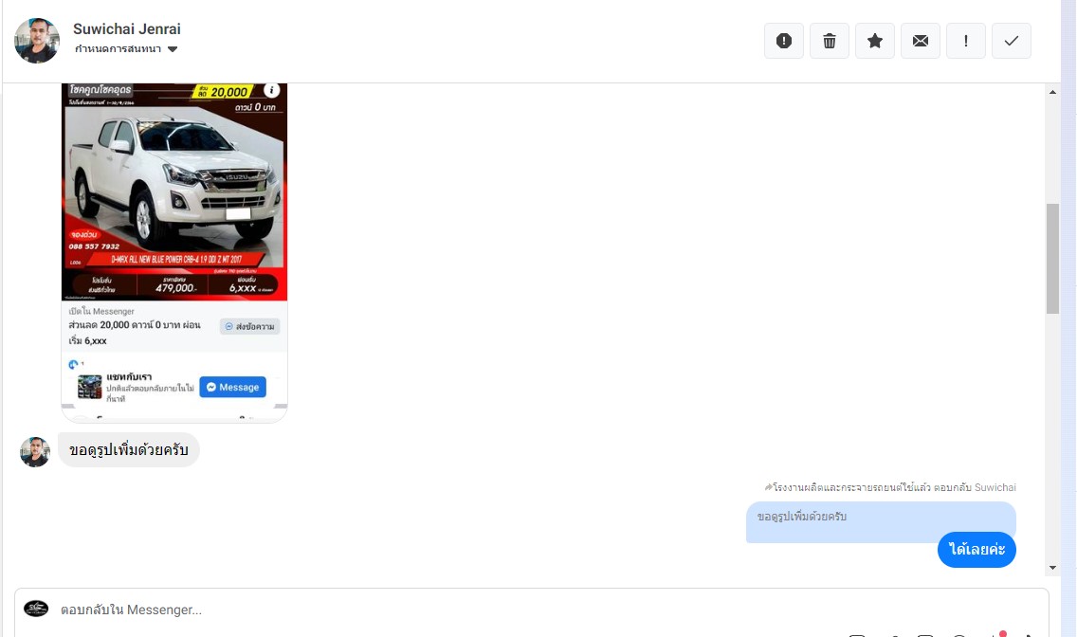Click the Suwichai Jenrai name heading

(127, 28)
